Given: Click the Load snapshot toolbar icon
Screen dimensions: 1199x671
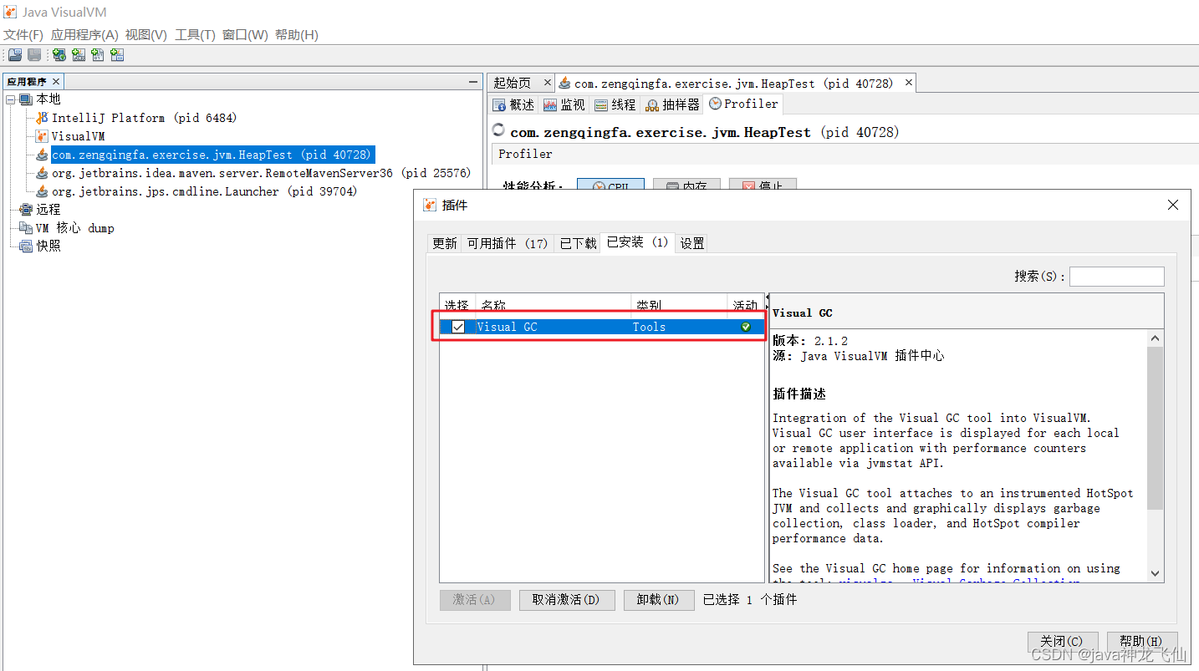Looking at the screenshot, I should pyautogui.click(x=15, y=55).
